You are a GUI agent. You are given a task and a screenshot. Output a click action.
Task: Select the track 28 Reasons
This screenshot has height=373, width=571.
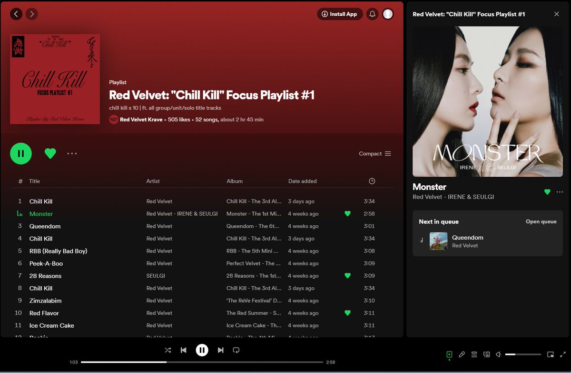202,276
